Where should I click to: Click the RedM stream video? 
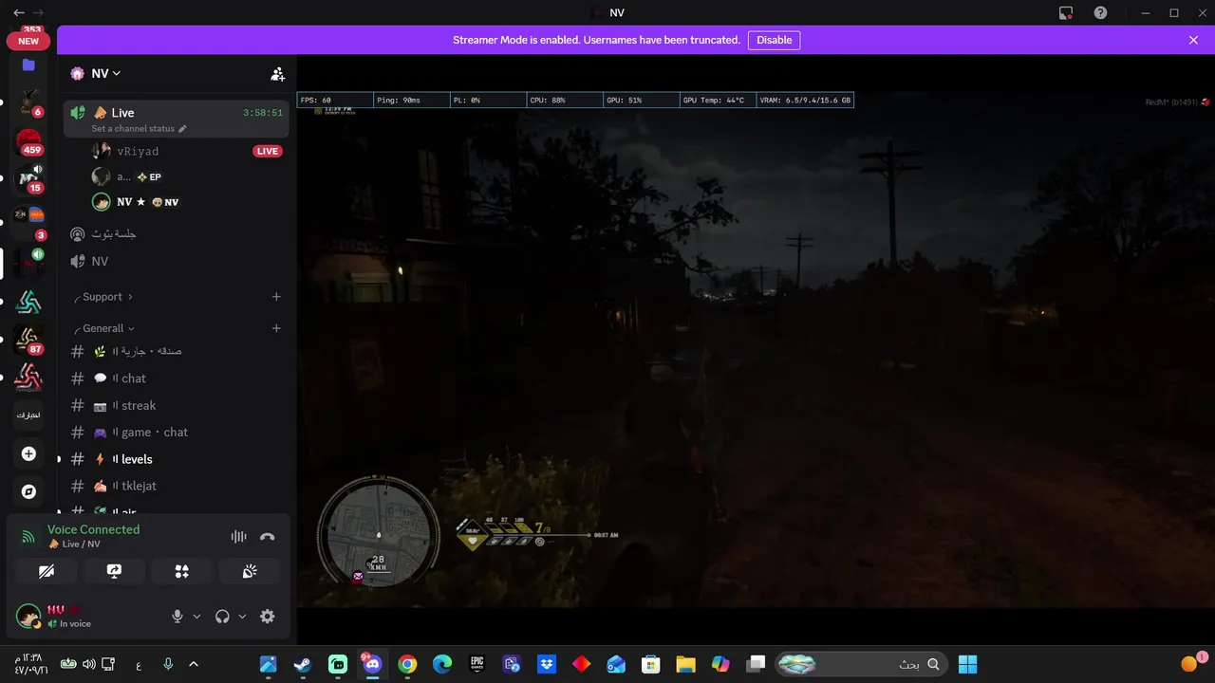click(756, 350)
